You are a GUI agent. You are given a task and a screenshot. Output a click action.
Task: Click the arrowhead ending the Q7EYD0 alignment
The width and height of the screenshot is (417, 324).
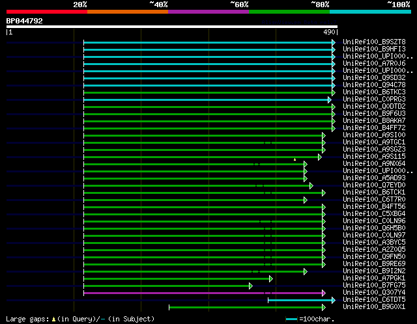311,185
